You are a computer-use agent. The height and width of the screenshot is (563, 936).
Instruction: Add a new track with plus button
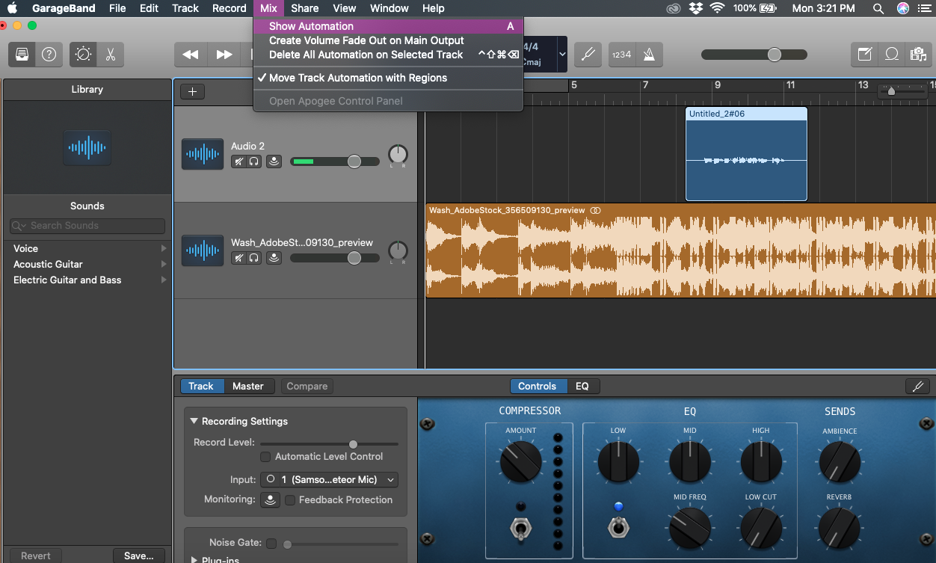coord(193,91)
